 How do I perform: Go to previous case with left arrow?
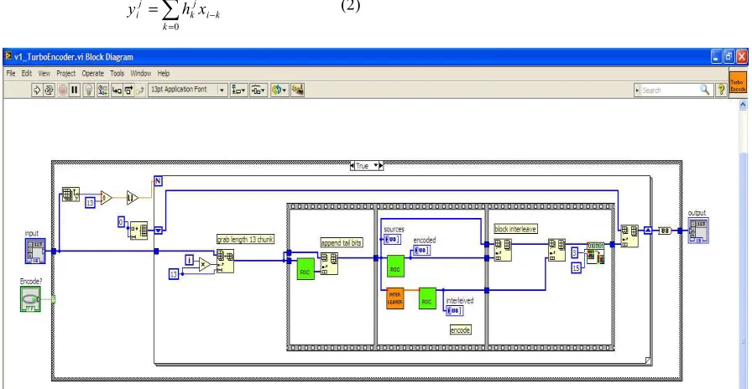(352, 166)
